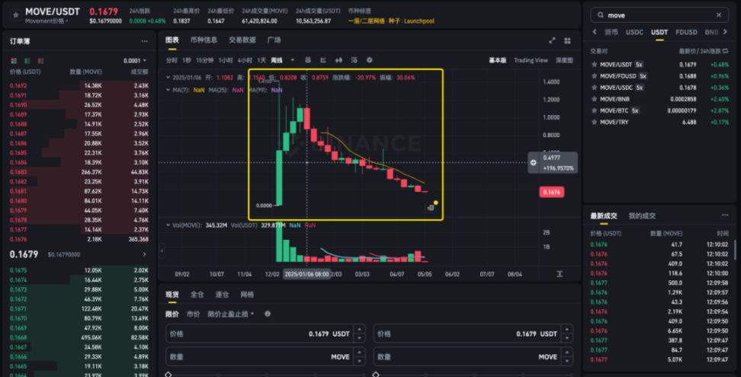This screenshot has width=741, height=377.
Task: Expand the chart to fullscreen
Action: (552, 40)
